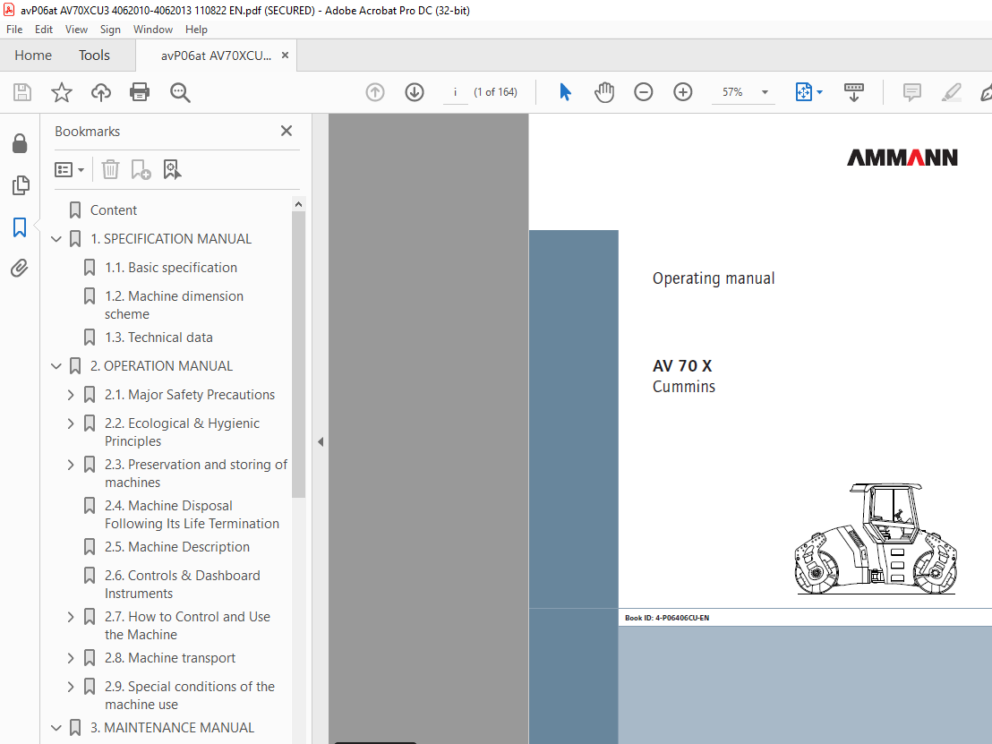Jump to 1.2. Machine dimension scheme
This screenshot has height=744, width=992.
(x=174, y=305)
